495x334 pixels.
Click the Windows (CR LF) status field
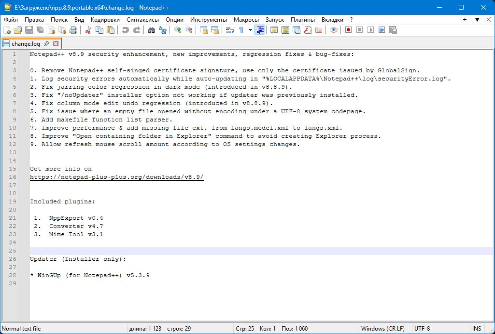pos(382,329)
